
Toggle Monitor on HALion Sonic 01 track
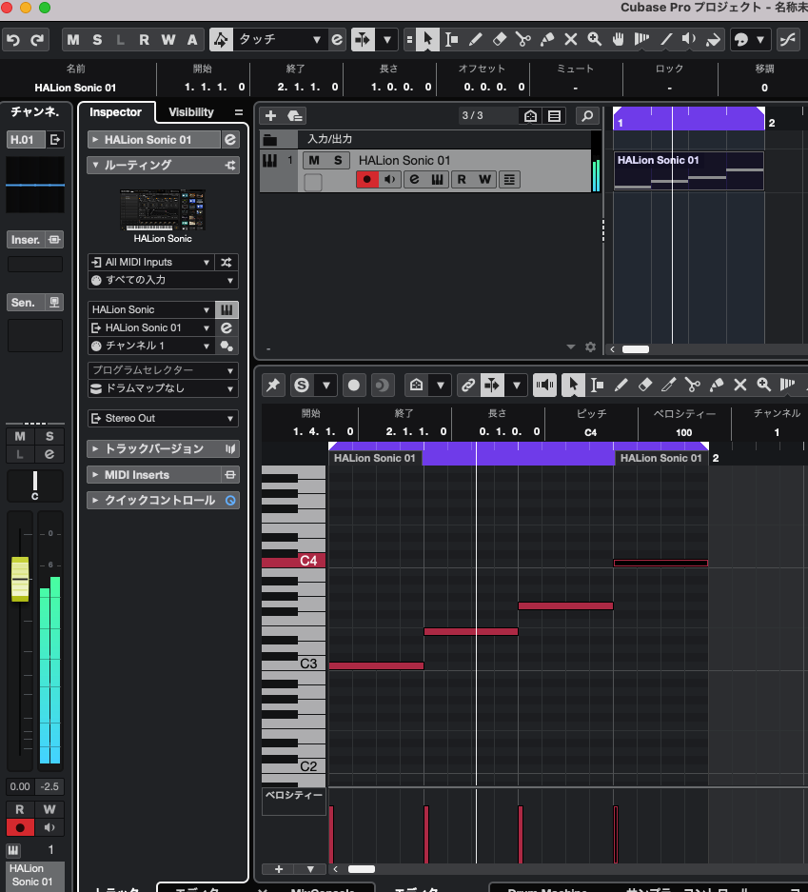point(390,180)
